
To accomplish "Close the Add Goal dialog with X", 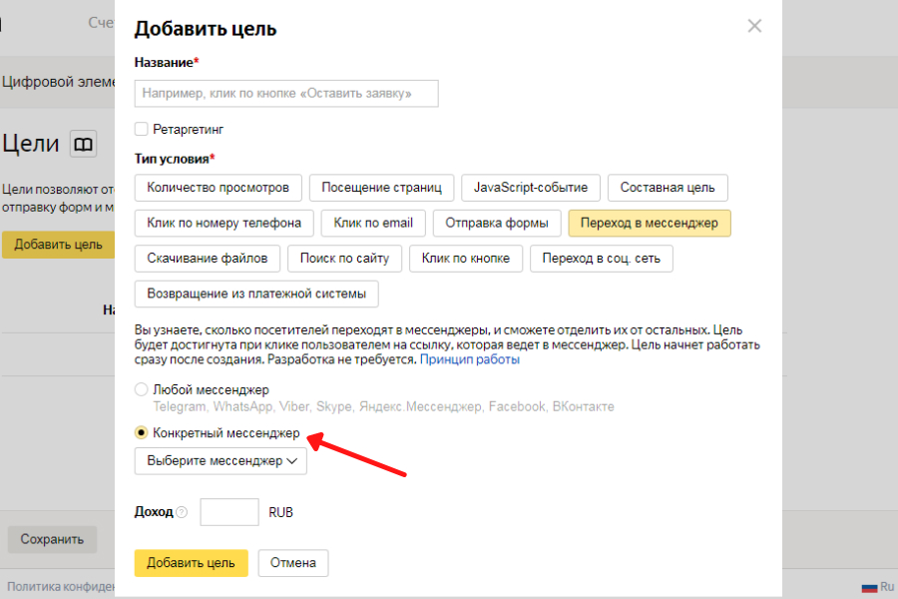I will [x=754, y=27].
